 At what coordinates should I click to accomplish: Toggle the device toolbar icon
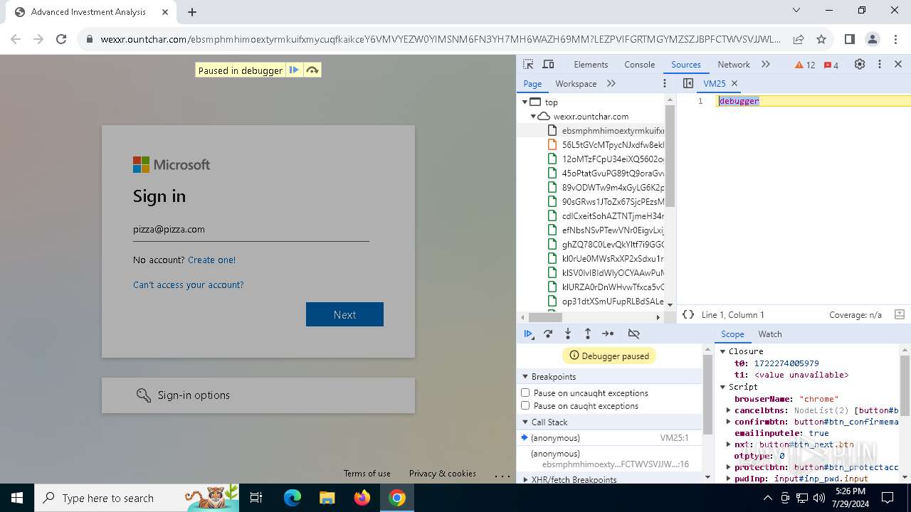[x=548, y=64]
